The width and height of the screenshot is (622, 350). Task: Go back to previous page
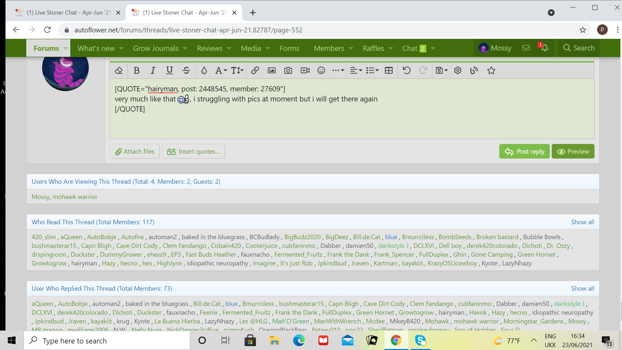click(x=16, y=30)
